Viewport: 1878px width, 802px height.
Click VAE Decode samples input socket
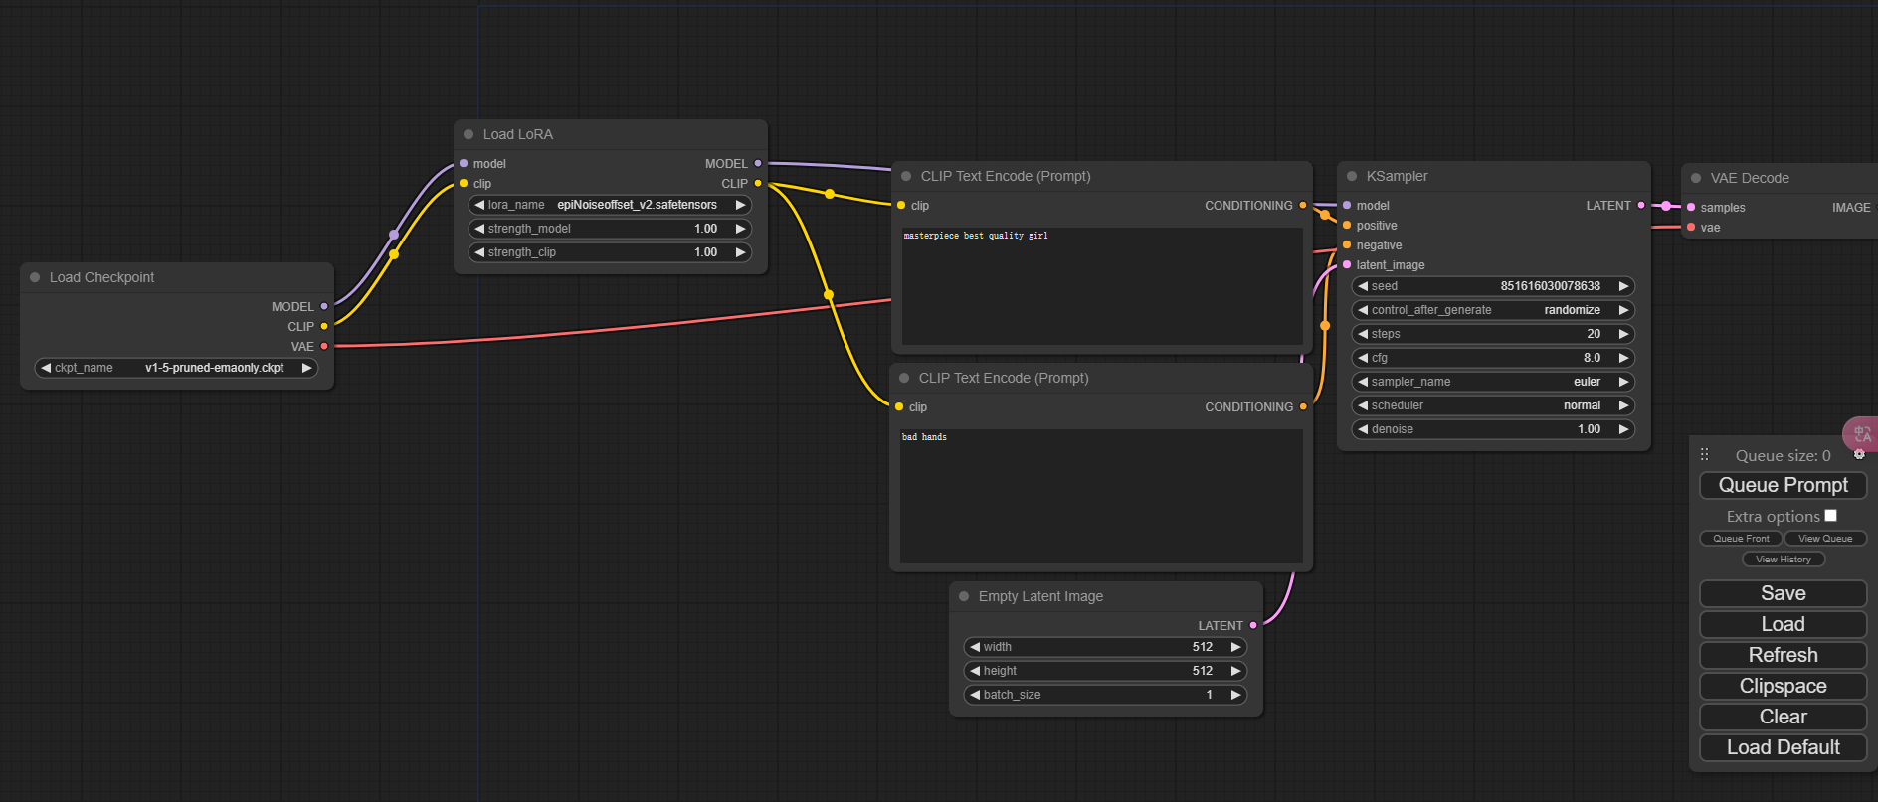coord(1691,207)
